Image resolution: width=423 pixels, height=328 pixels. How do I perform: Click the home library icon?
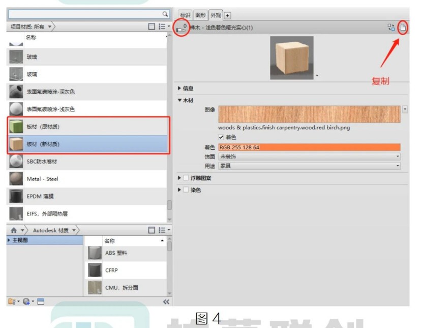pyautogui.click(x=14, y=230)
